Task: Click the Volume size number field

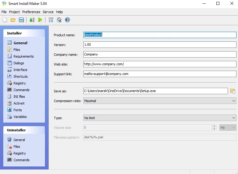Action: coord(148,128)
